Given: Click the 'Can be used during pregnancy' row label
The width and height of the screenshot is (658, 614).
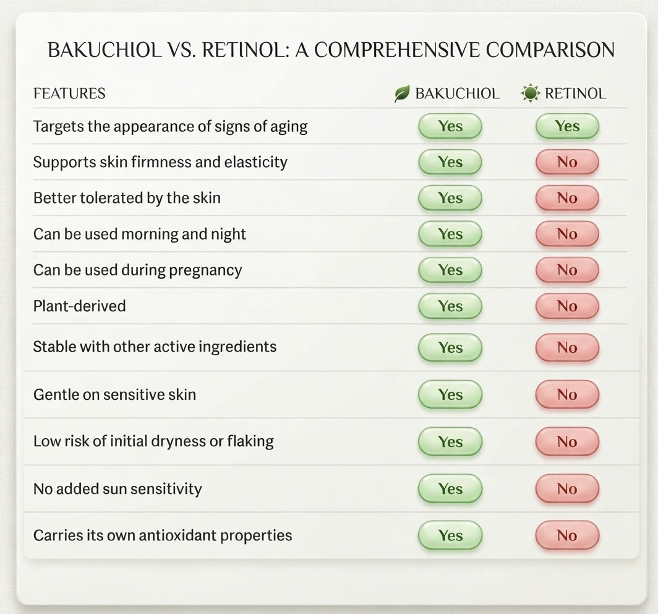Looking at the screenshot, I should pyautogui.click(x=138, y=270).
